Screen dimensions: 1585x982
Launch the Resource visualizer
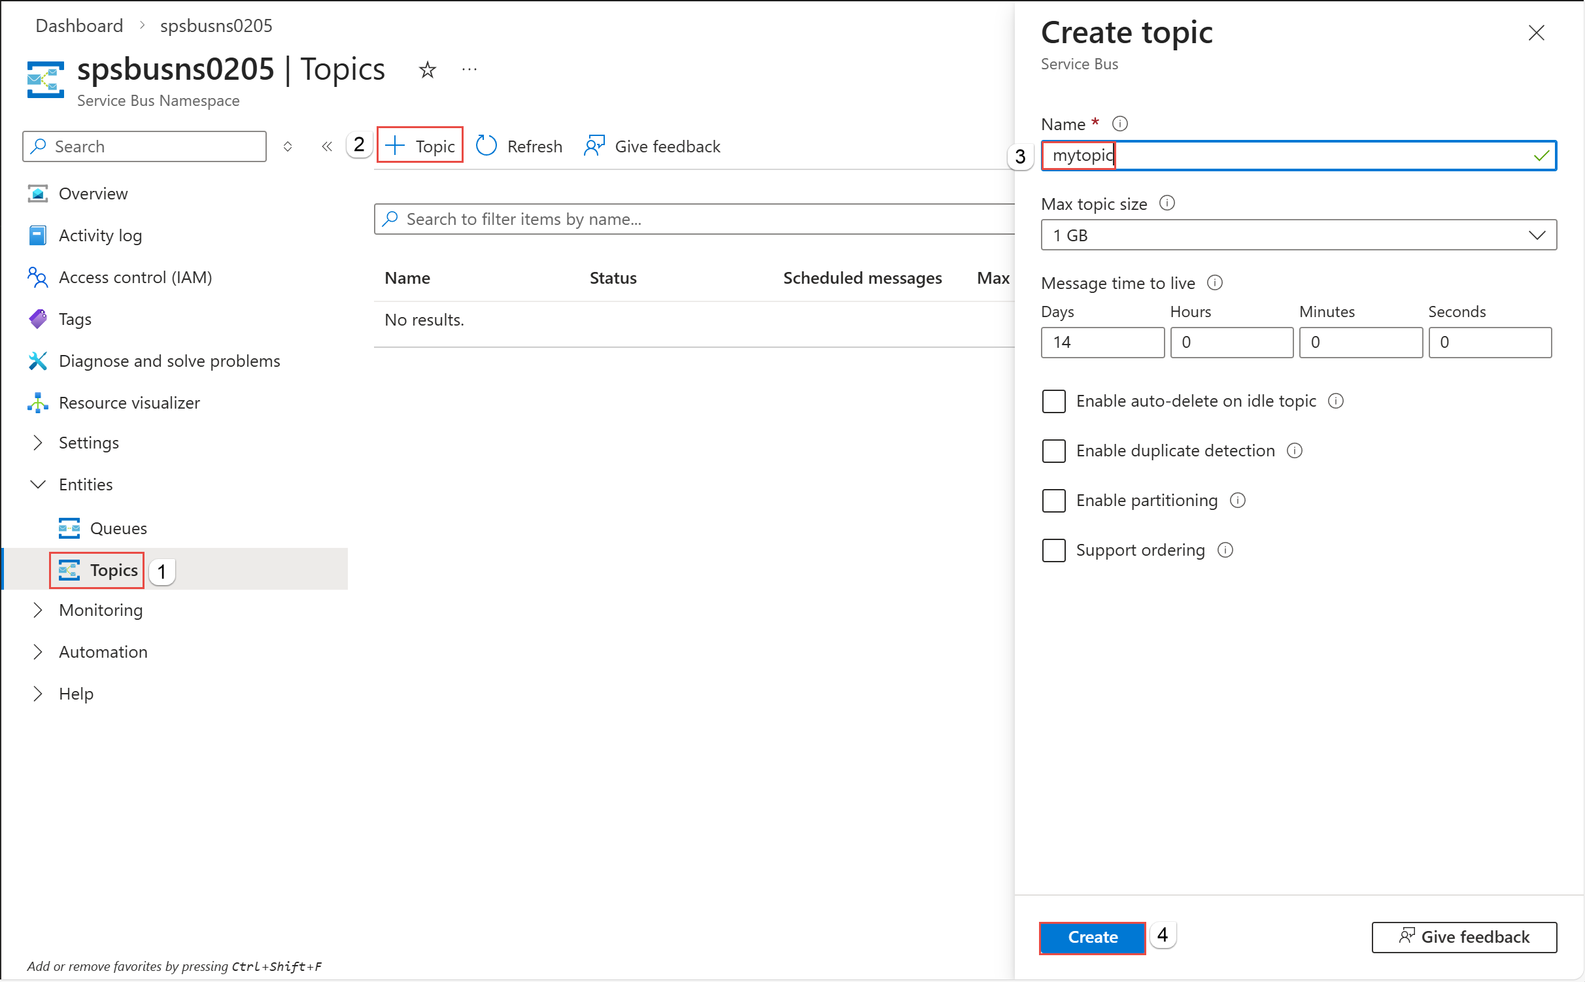pyautogui.click(x=129, y=402)
